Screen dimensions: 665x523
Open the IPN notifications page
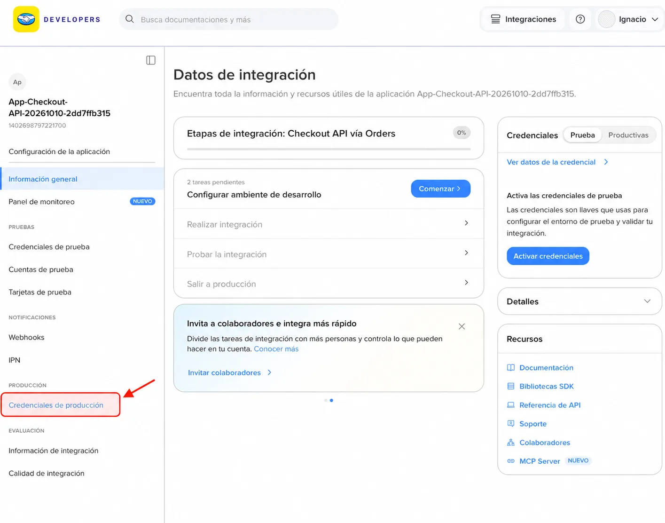tap(15, 360)
